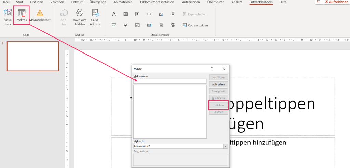Switch to the Animationen tab
Screen dimensions: 350x168
point(123,2)
